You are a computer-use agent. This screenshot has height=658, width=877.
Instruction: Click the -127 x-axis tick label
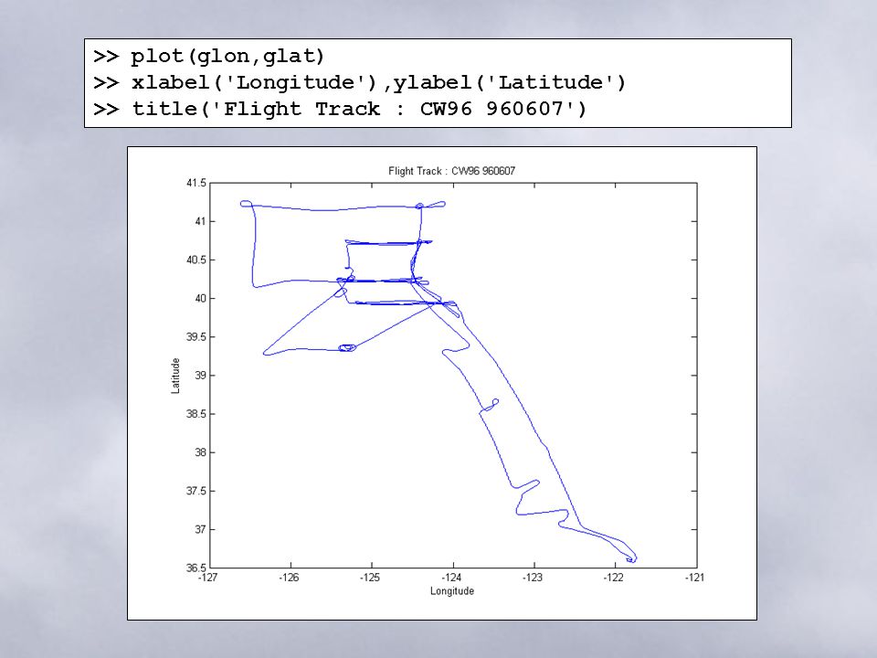(x=208, y=578)
